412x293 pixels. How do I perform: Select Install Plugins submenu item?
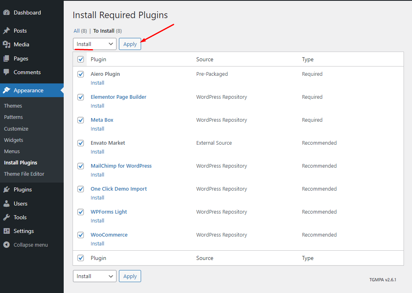pos(21,163)
